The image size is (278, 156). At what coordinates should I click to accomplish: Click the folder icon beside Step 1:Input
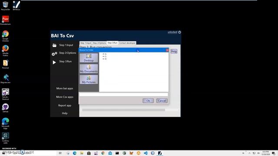click(54, 45)
